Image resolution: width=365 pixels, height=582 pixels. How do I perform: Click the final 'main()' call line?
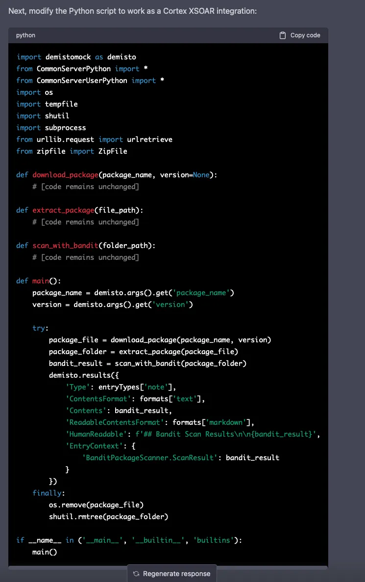[x=45, y=553]
